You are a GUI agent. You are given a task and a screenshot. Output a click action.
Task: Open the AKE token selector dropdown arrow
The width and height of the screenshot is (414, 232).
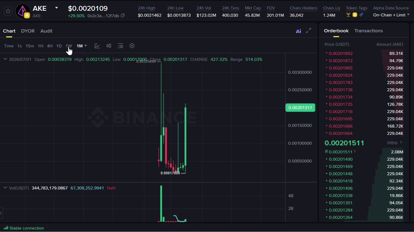click(56, 8)
